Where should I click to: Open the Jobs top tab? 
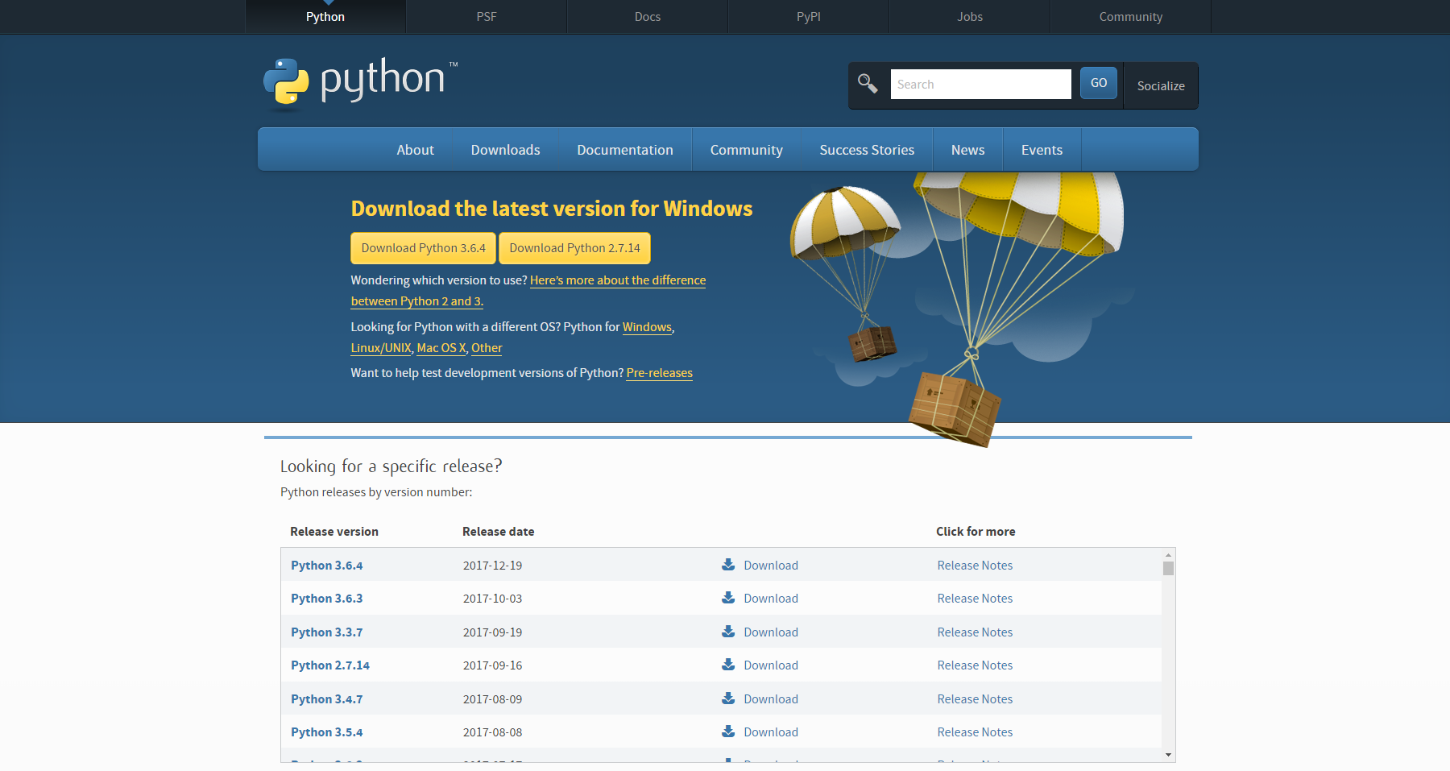click(970, 17)
